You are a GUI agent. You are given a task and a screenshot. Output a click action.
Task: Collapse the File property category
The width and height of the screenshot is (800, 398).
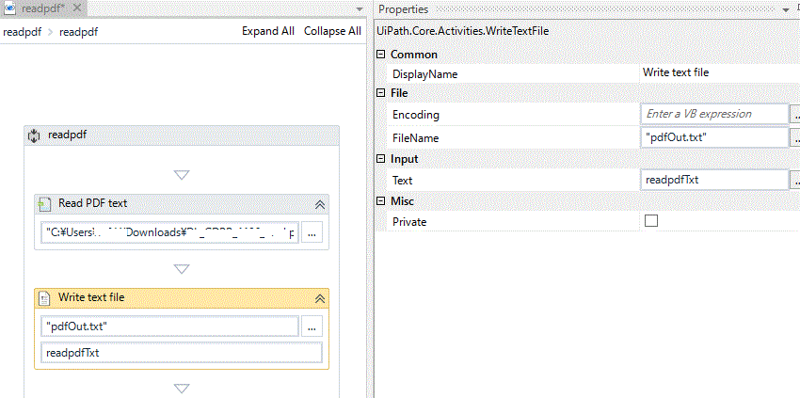click(380, 93)
